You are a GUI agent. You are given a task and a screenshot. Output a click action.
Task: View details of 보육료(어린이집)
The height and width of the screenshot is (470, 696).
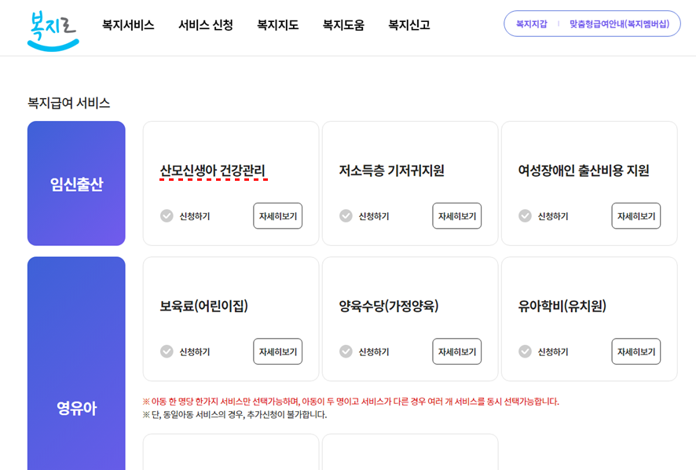point(278,351)
